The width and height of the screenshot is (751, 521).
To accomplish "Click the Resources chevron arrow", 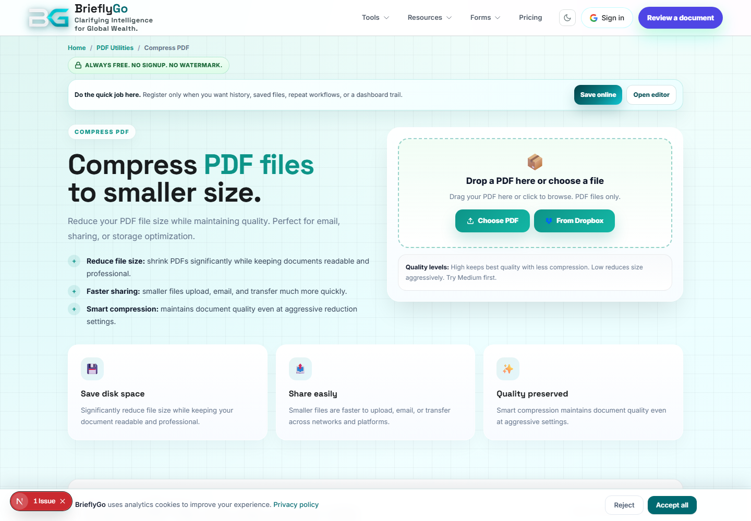I will pos(449,18).
